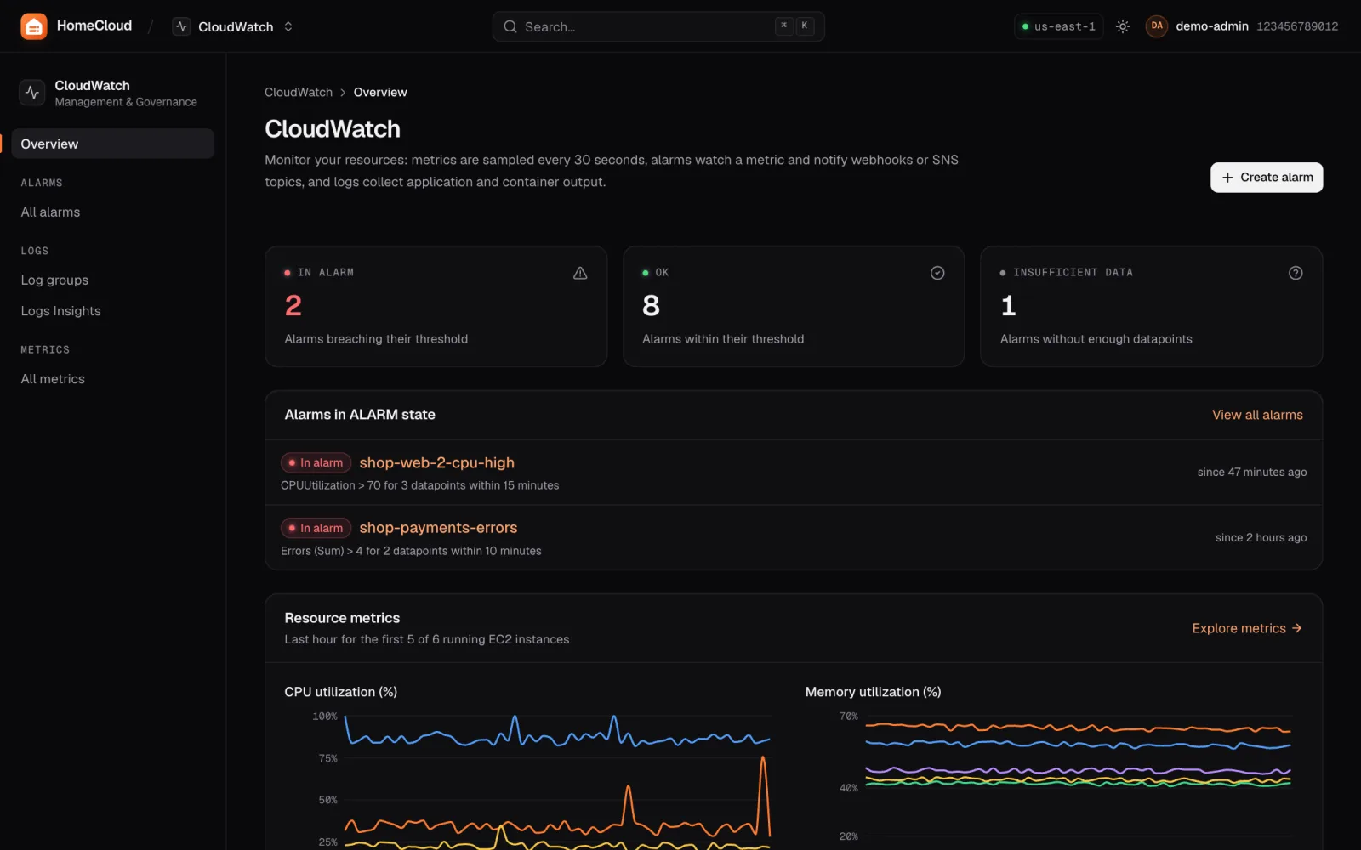Select Overview in the sidebar
Screen dimensions: 1361x850
(x=112, y=144)
